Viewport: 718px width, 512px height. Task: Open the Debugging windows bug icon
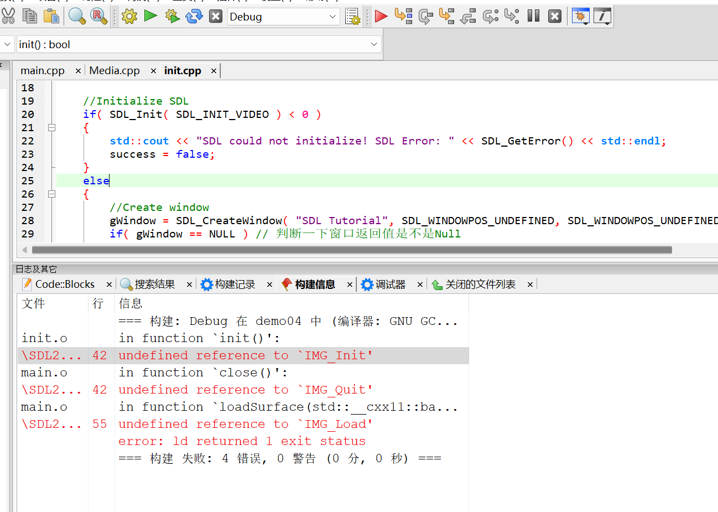point(580,17)
